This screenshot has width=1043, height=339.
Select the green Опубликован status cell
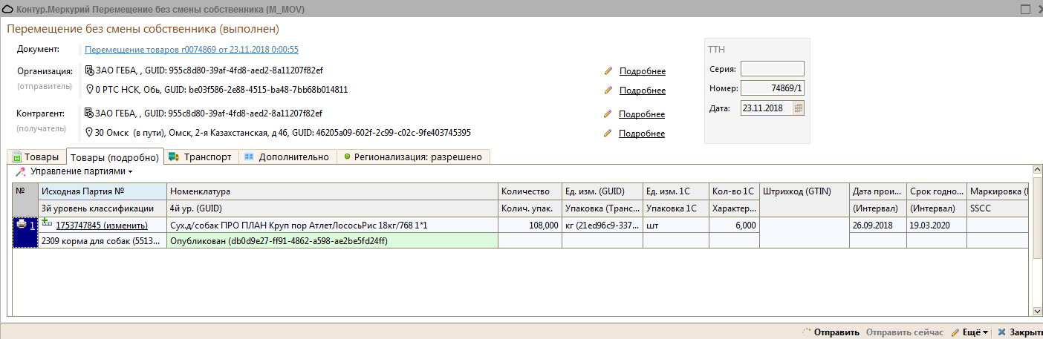coord(333,240)
